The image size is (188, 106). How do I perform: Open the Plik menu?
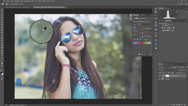point(4,1)
